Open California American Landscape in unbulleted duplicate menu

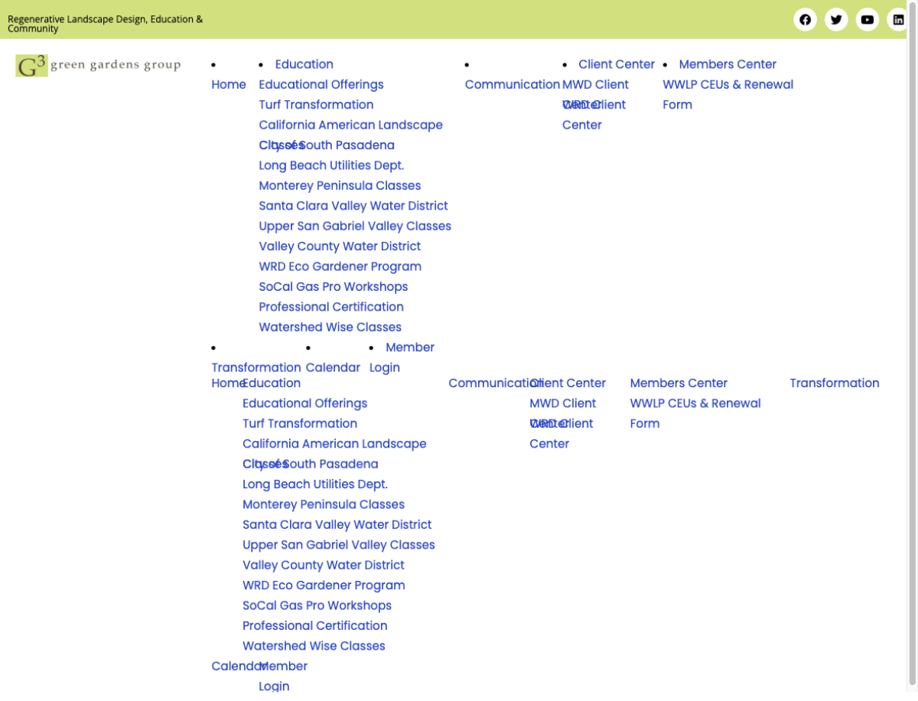click(334, 444)
